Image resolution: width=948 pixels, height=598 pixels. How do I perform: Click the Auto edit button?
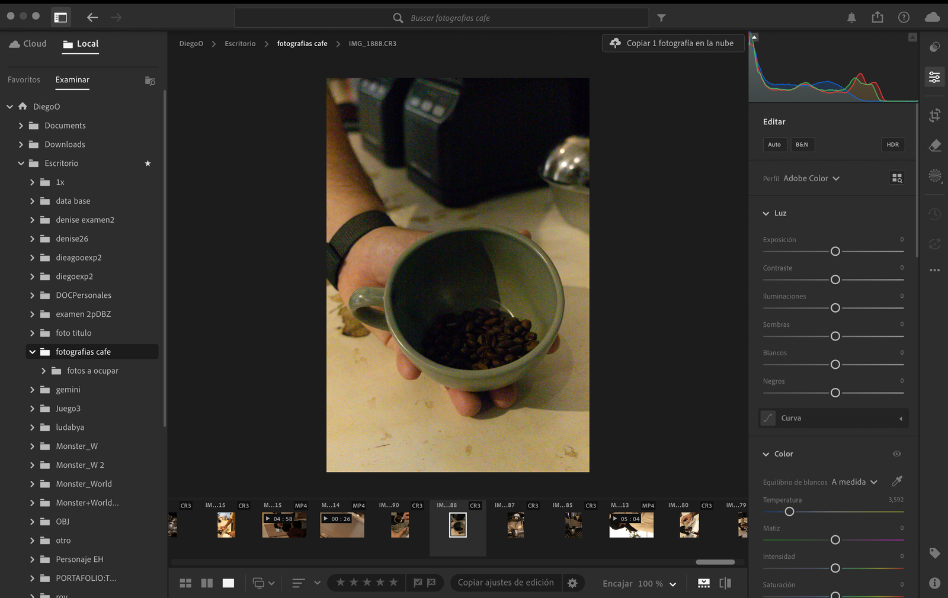[x=774, y=144]
